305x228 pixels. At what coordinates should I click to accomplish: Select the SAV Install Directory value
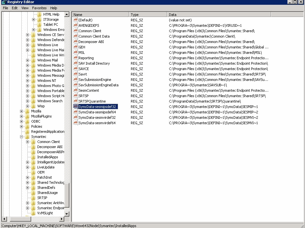click(x=94, y=63)
